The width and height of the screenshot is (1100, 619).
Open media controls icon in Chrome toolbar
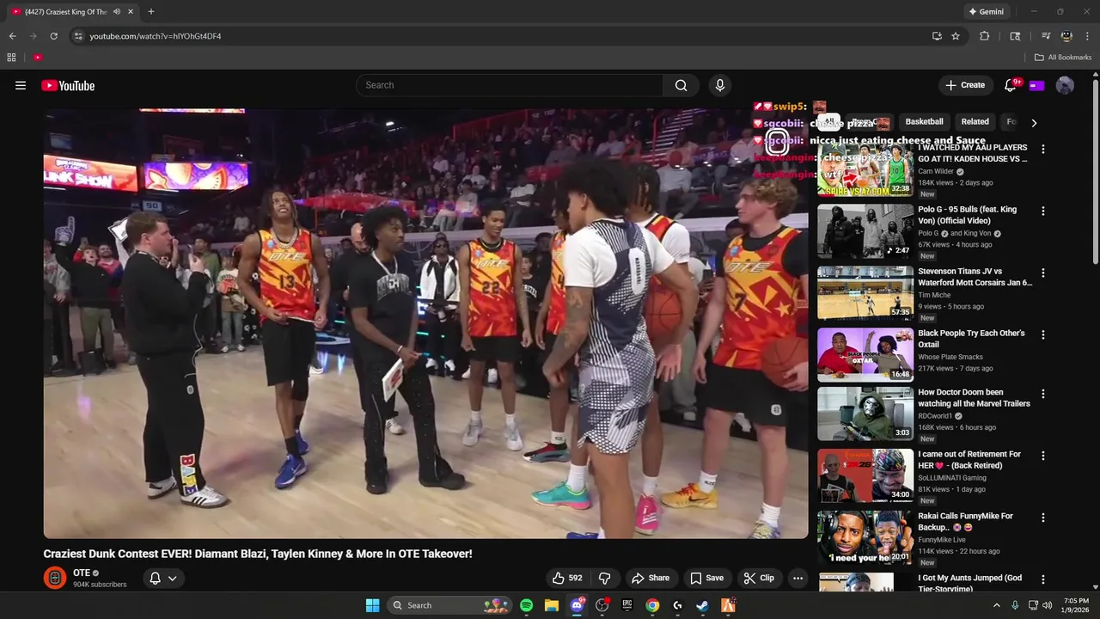click(x=1046, y=36)
